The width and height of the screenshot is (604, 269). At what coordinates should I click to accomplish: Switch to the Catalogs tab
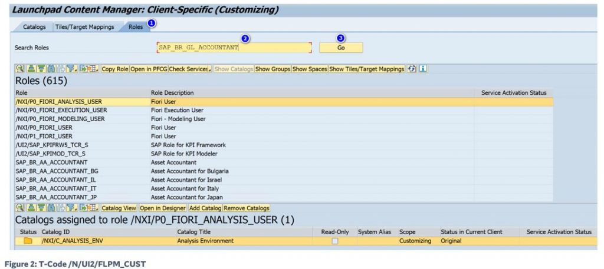[x=34, y=27]
